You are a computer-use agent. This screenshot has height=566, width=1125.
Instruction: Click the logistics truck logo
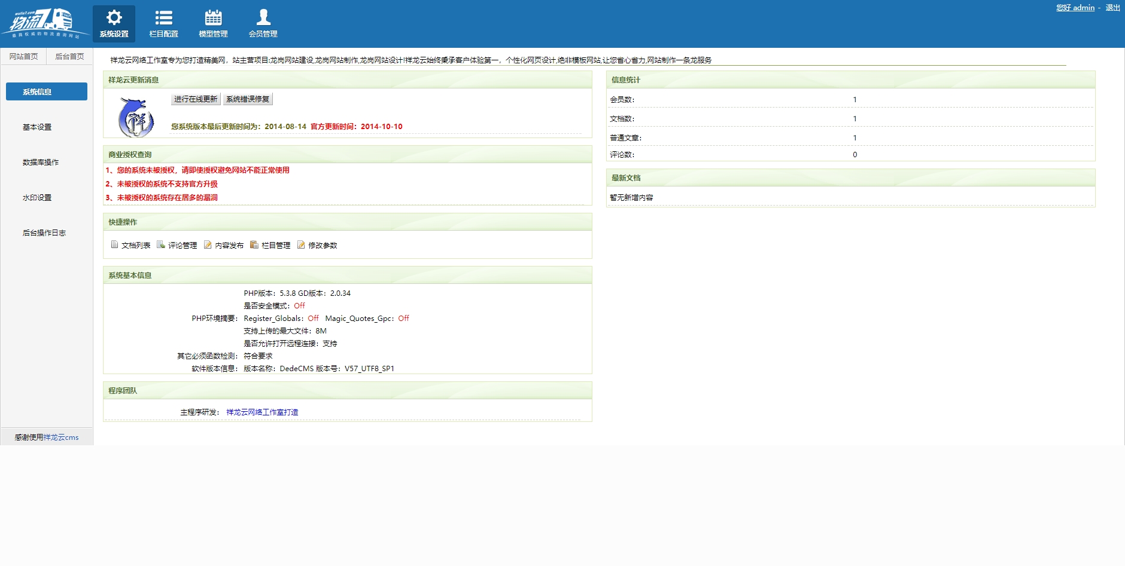(42, 24)
